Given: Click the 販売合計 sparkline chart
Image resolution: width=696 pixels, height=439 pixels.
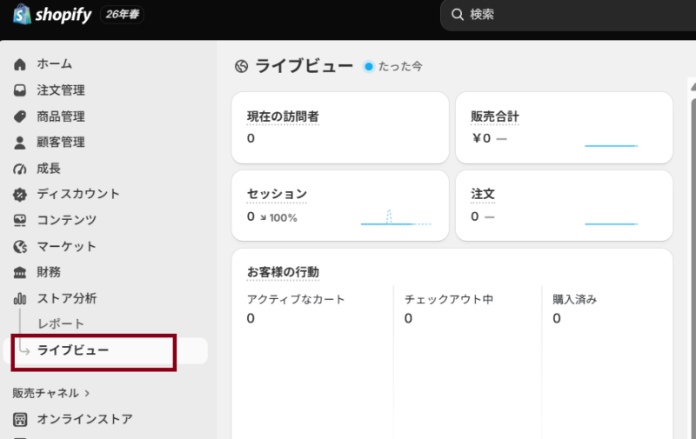Looking at the screenshot, I should tap(612, 145).
